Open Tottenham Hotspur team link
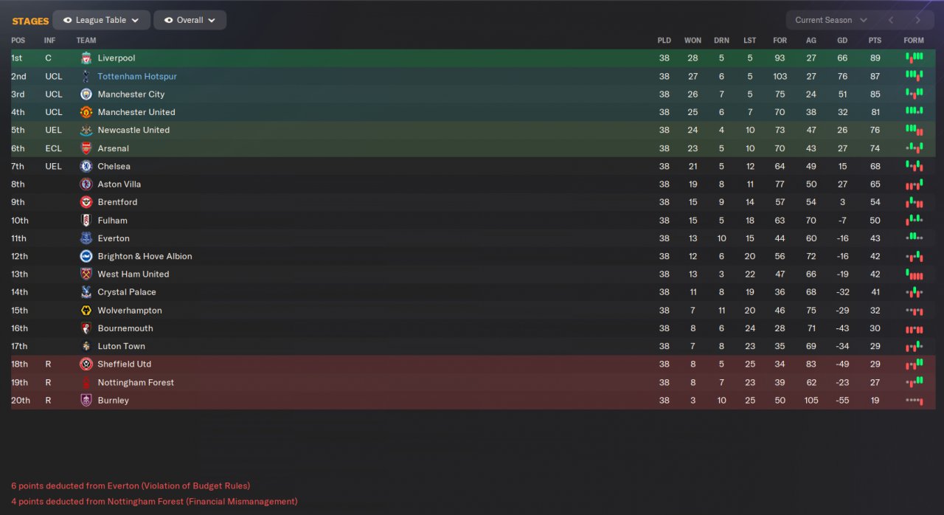 click(137, 77)
